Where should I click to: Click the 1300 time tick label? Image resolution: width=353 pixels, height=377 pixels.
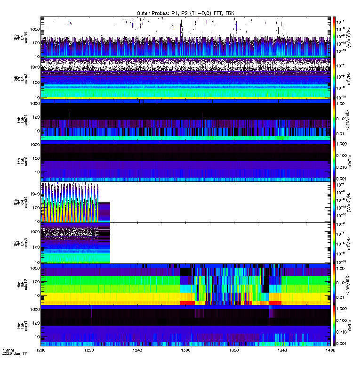coord(185,350)
